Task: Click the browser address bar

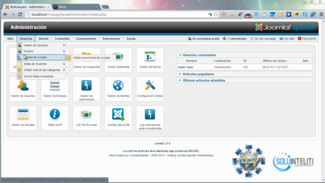Action: click(116, 14)
